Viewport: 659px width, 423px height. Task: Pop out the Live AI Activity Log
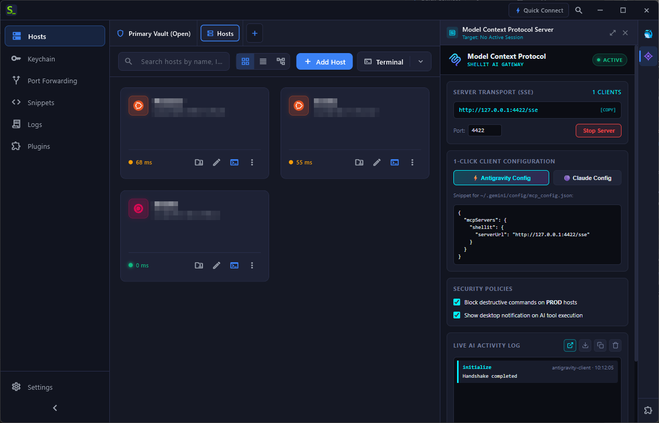click(x=570, y=345)
